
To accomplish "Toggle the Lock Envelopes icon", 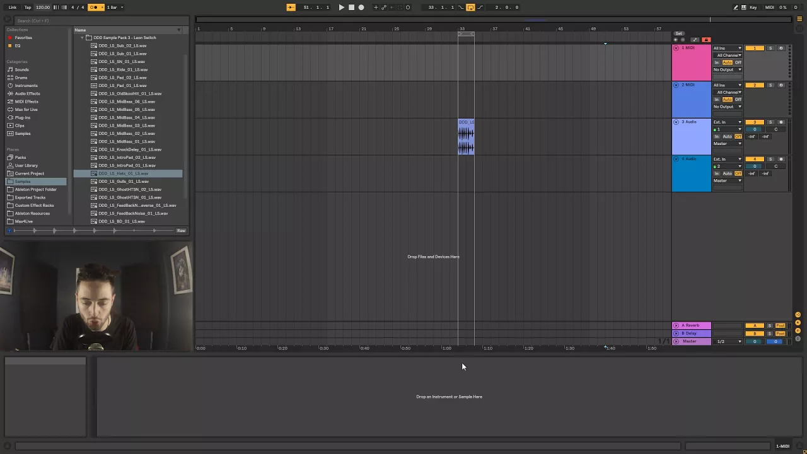I will click(x=706, y=40).
